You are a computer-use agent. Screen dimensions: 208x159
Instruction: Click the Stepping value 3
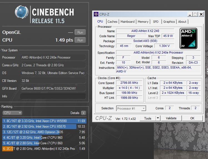click(x=193, y=57)
